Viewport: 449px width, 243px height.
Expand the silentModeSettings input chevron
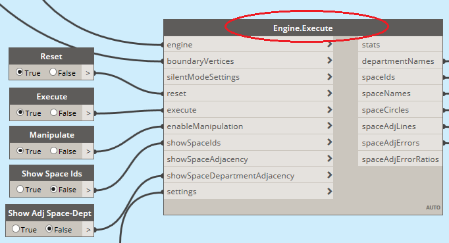[x=330, y=77]
